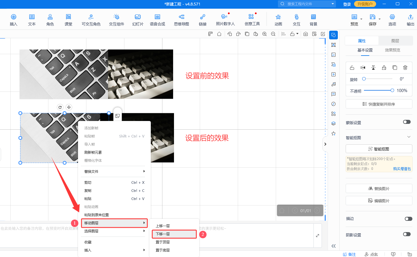The height and width of the screenshot is (257, 417).
Task: Open the music/audio panel in the right sidebar
Action: [x=333, y=84]
